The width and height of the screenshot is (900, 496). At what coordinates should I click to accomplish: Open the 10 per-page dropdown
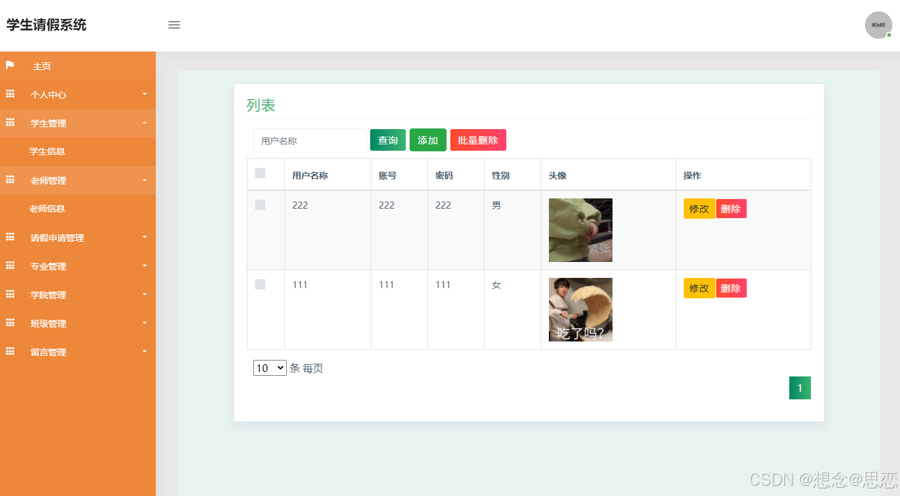[270, 368]
